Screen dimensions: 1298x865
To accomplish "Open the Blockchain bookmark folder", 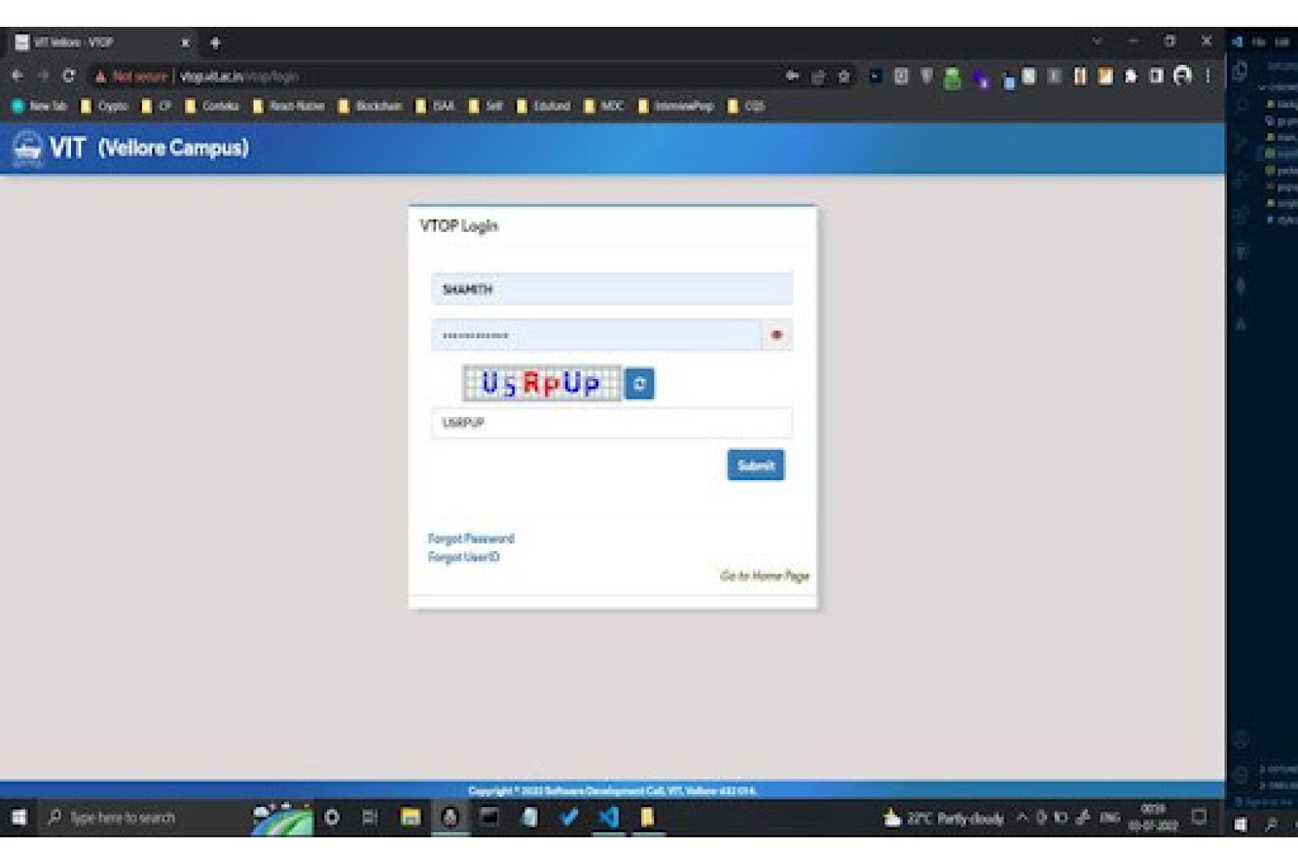I will click(x=370, y=106).
